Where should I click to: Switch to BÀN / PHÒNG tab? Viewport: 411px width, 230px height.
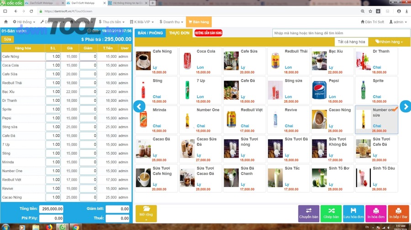point(150,33)
